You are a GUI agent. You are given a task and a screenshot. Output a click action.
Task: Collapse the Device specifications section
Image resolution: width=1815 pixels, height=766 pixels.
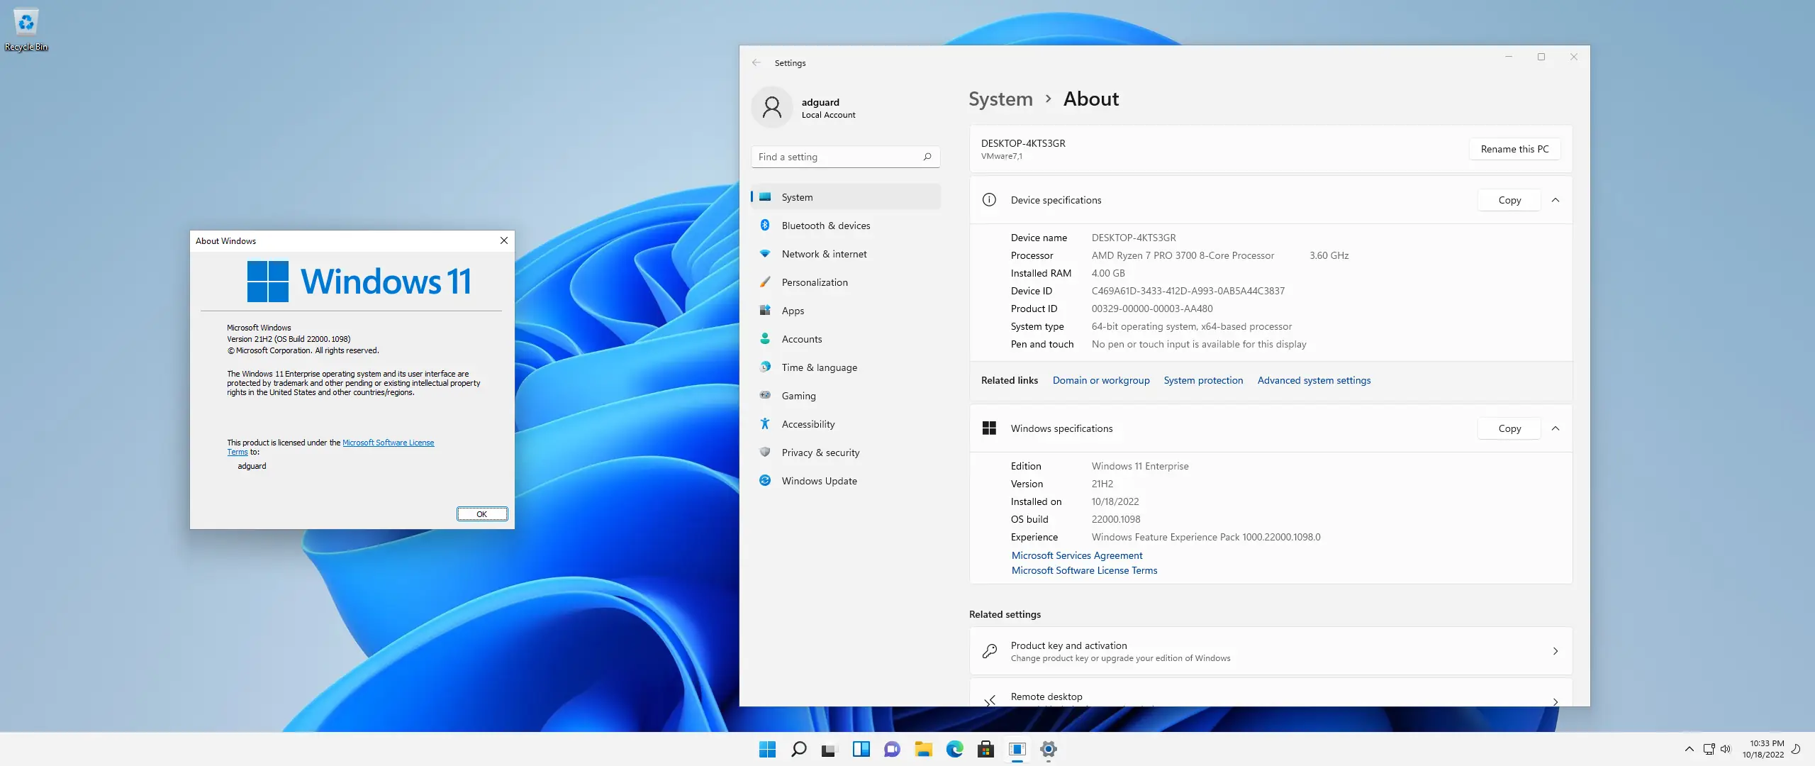tap(1556, 199)
